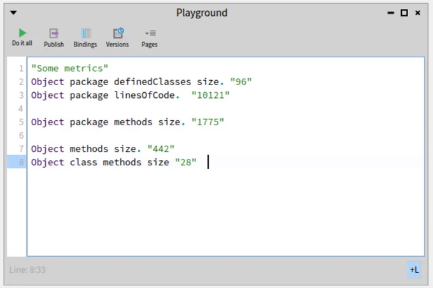Viewport: 433px width, 288px height.
Task: Click the word class on line 8
Action: pyautogui.click(x=83, y=162)
